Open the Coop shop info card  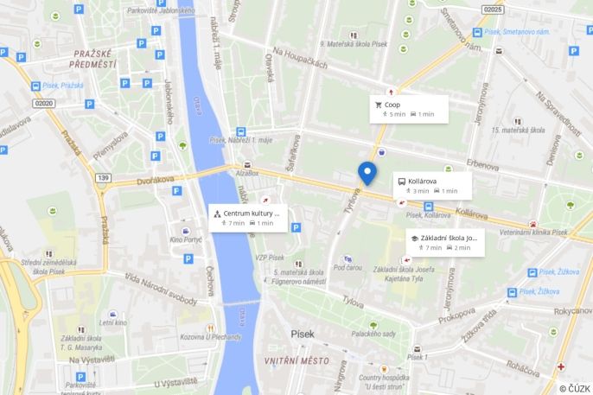[409, 109]
